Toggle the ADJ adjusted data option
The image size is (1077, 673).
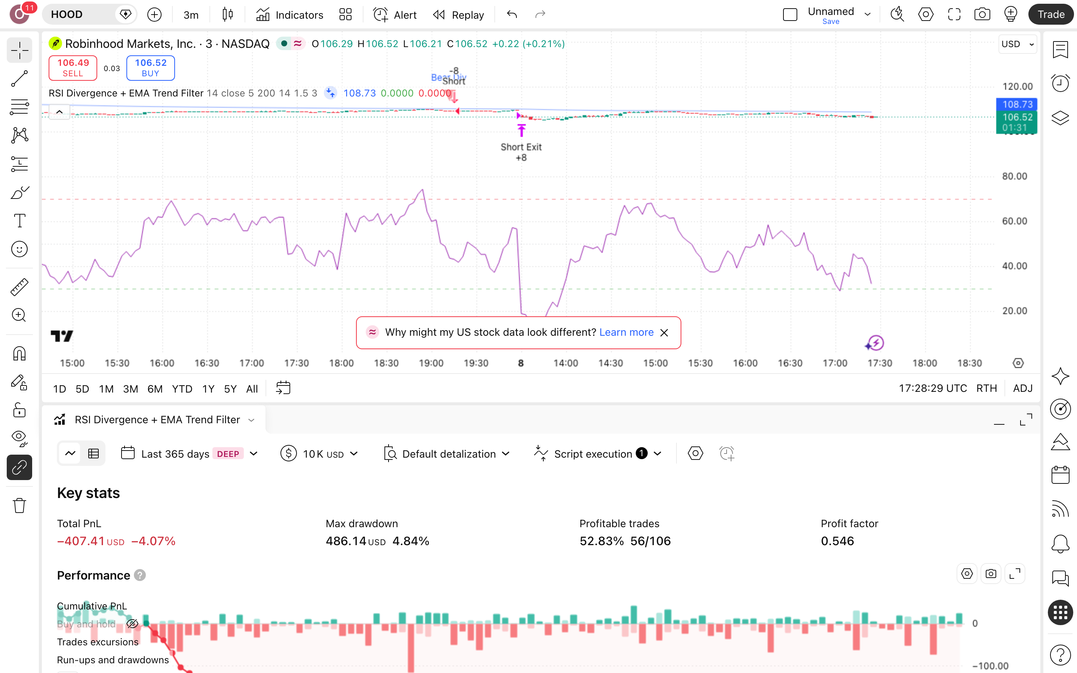click(1022, 388)
